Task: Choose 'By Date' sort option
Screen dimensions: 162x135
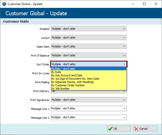Action: tap(89, 72)
